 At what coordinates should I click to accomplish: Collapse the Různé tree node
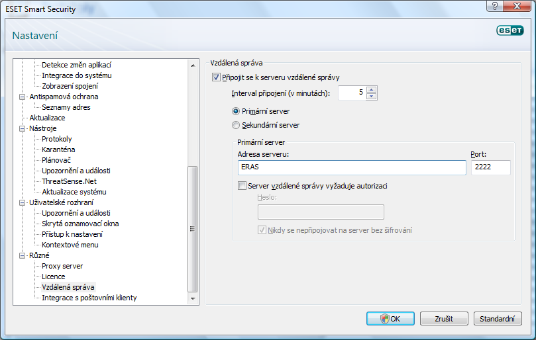coord(23,256)
